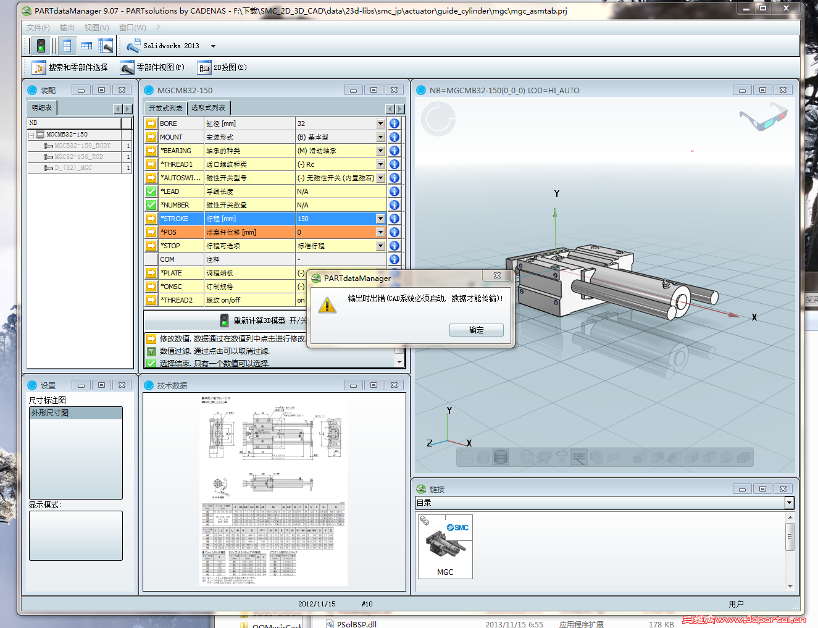The height and width of the screenshot is (628, 818).
Task: Open dropdown arrow beside Solidworks 2013
Action: click(x=214, y=46)
